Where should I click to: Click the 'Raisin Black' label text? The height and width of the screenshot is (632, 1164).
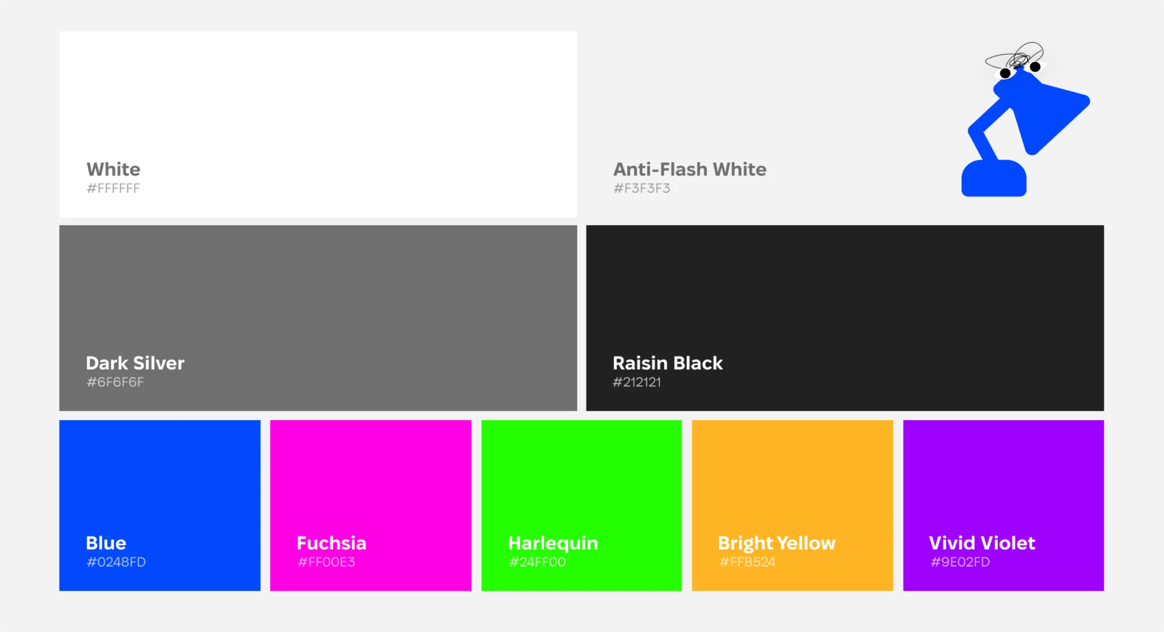pyautogui.click(x=667, y=363)
